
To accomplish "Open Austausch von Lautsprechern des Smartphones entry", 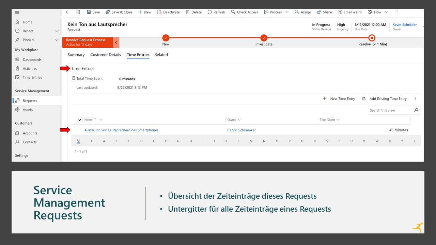I will coord(121,130).
